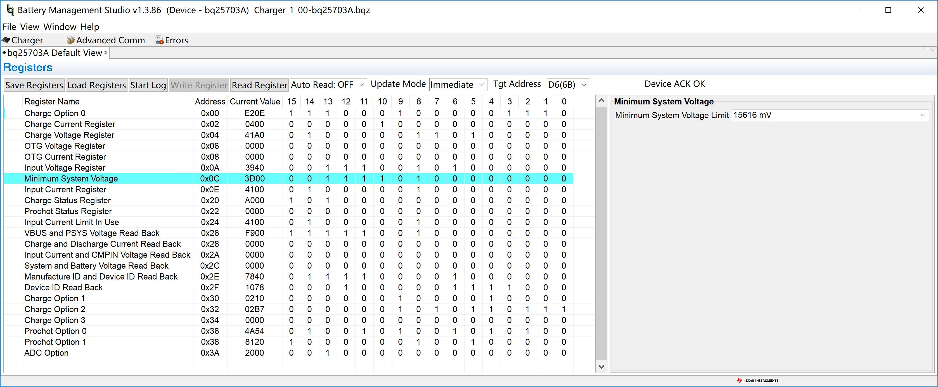The image size is (938, 387).
Task: Minimize the view panel at top right
Action: point(926,49)
